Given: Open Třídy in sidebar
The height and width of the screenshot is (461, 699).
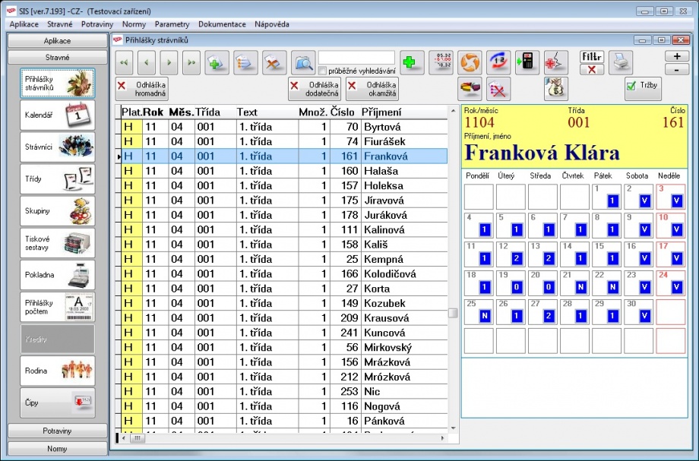Looking at the screenshot, I should point(58,179).
